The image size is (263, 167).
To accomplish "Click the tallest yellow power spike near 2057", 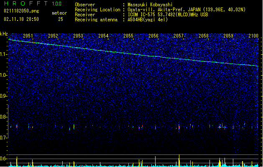I will (179, 161).
